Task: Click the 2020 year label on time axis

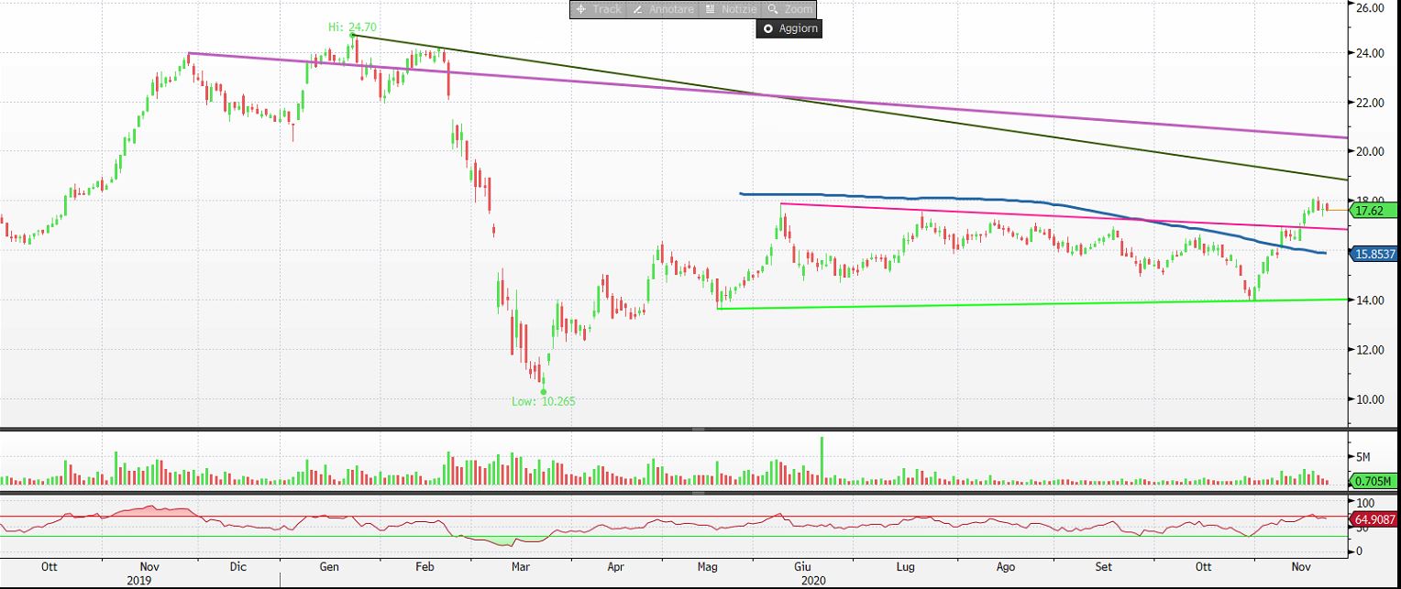Action: (x=812, y=580)
